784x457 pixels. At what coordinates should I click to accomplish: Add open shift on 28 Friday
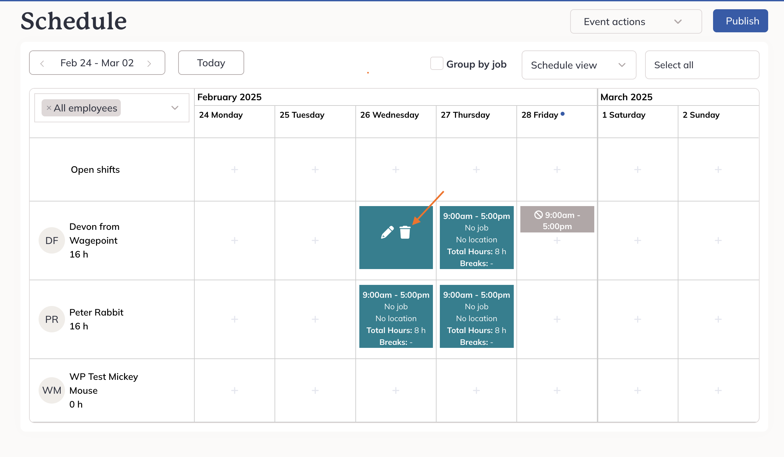tap(557, 169)
